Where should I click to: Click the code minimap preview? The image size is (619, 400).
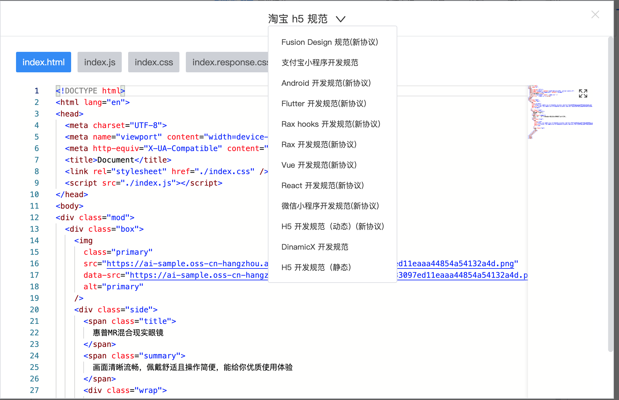[560, 112]
